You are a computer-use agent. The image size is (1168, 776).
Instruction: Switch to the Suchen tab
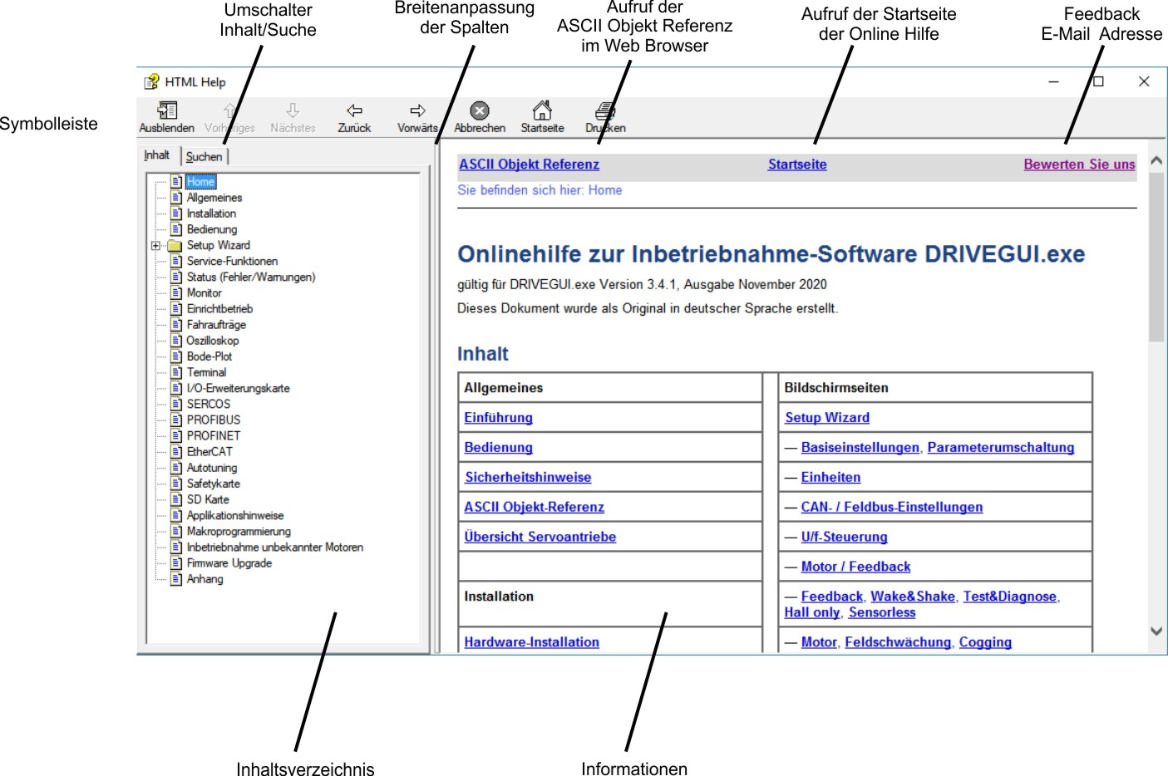[x=204, y=156]
